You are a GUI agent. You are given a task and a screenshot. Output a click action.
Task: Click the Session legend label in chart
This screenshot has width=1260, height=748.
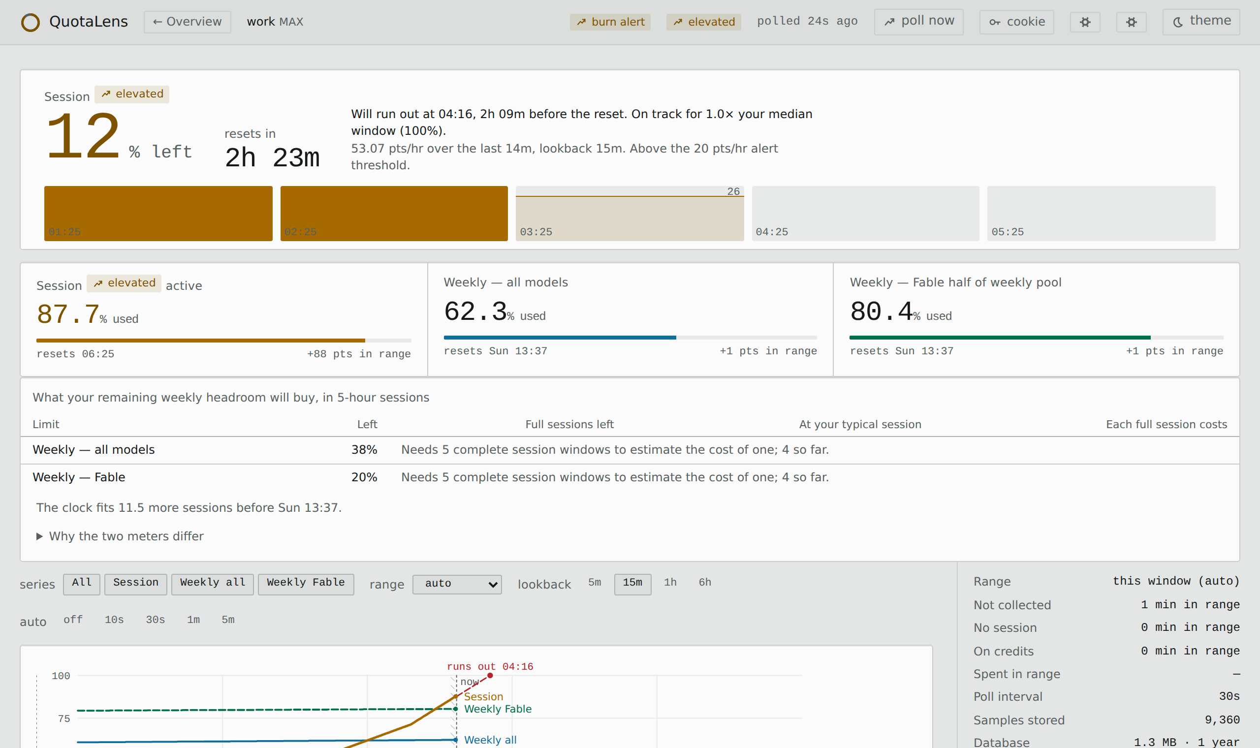pos(483,697)
